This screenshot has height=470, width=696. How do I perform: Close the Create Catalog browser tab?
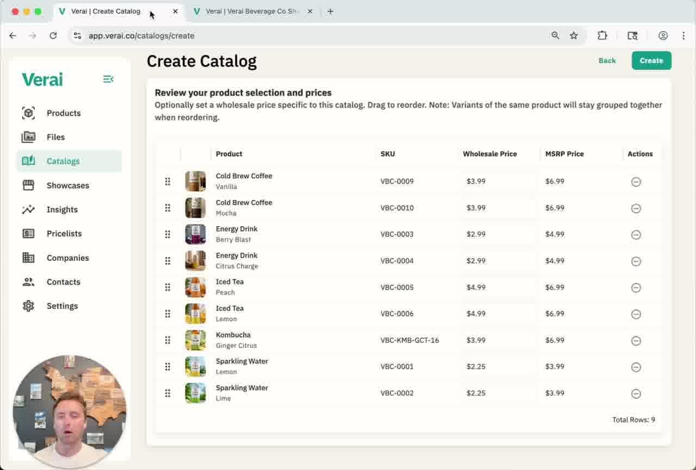coord(175,11)
